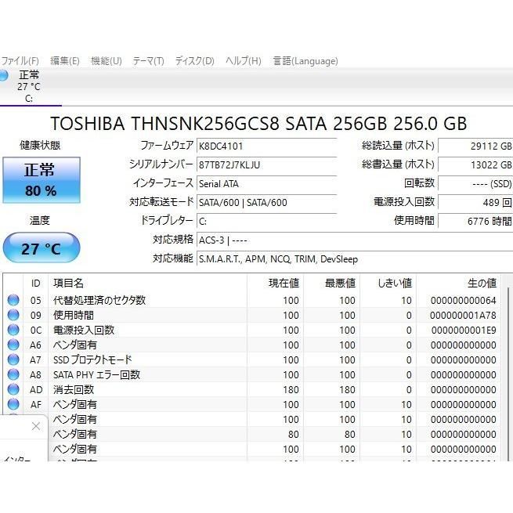Click raw value 000000001A78
Image resolution: width=513 pixels, height=513 pixels.
click(464, 316)
